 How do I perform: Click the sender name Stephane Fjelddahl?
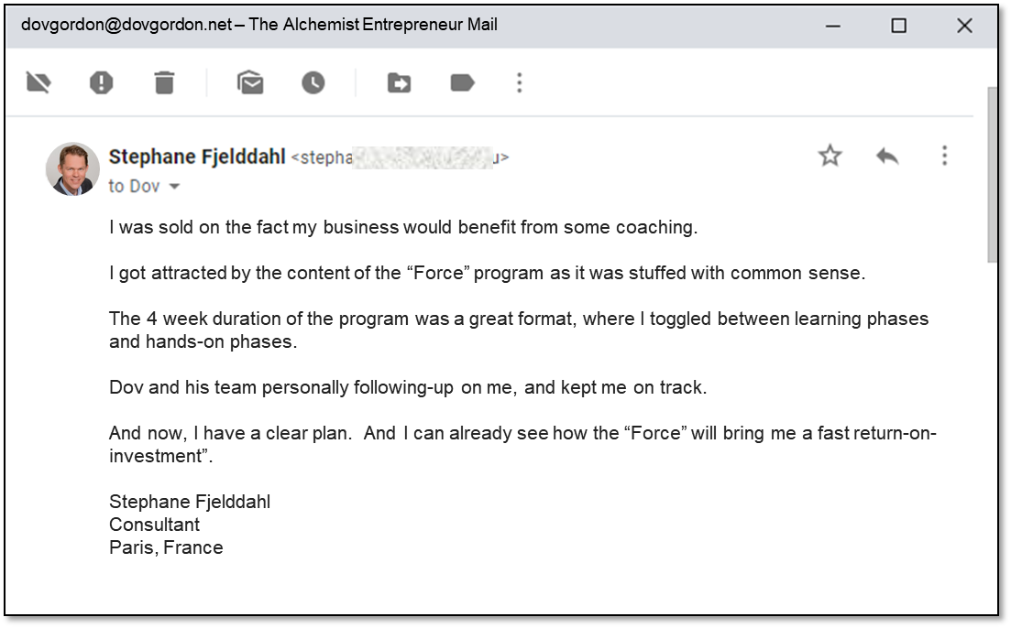point(197,157)
